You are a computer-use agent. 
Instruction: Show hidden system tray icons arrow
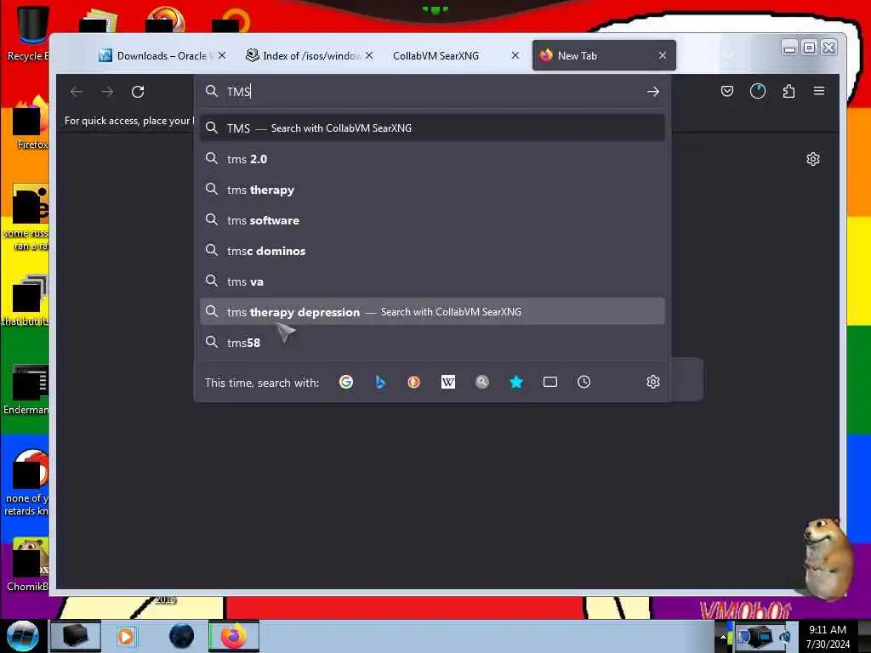pyautogui.click(x=723, y=638)
